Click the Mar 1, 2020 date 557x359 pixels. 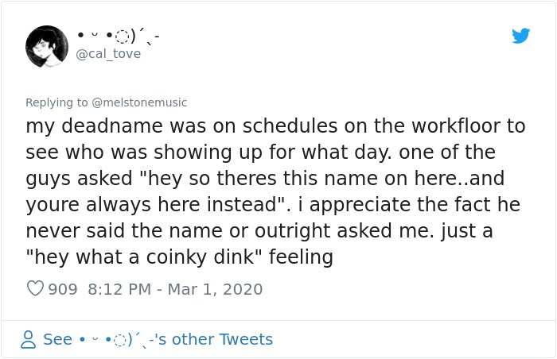click(x=215, y=289)
